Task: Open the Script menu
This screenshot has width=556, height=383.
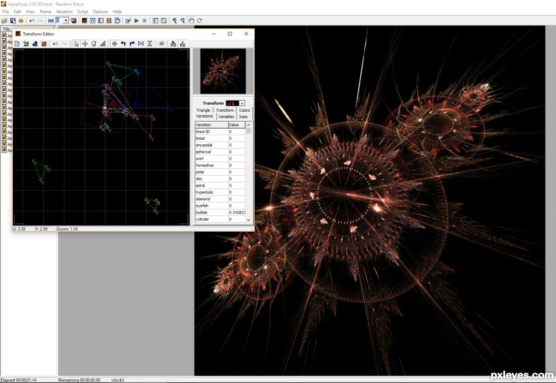Action: tap(83, 12)
